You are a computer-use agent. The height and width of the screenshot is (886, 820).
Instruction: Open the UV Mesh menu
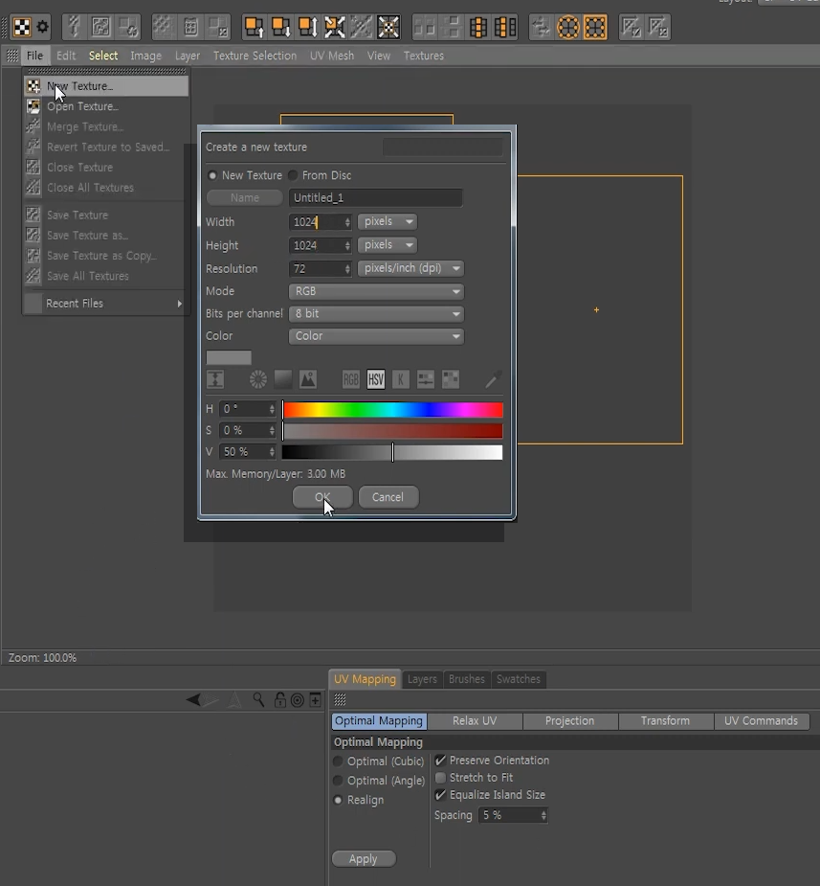click(x=332, y=56)
